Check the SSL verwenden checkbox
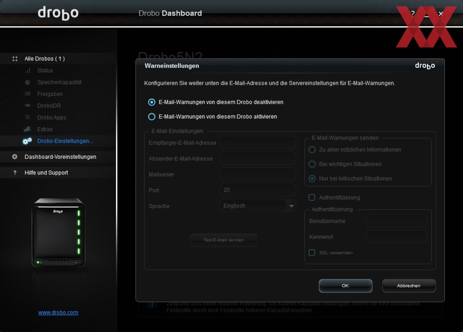463x332 pixels. [x=312, y=252]
